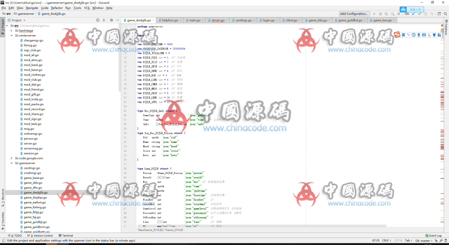Click Sogou toolbox grid icon
This screenshot has height=245, width=449.
(x=439, y=35)
